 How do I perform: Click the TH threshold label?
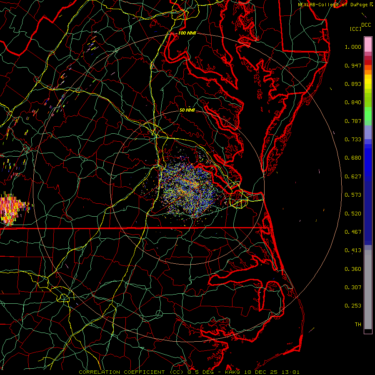tap(358, 325)
